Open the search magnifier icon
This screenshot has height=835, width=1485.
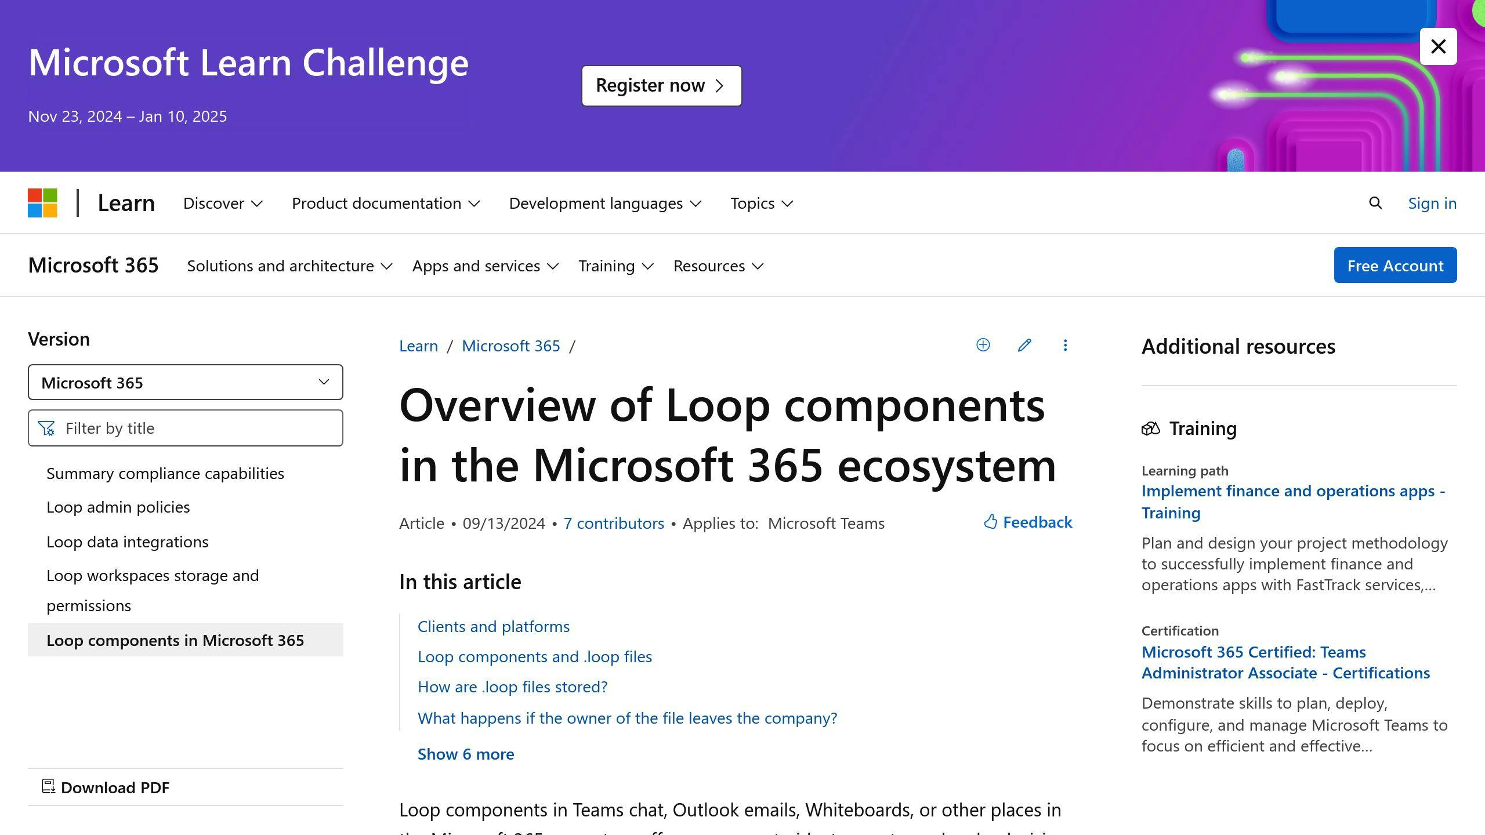pyautogui.click(x=1375, y=203)
